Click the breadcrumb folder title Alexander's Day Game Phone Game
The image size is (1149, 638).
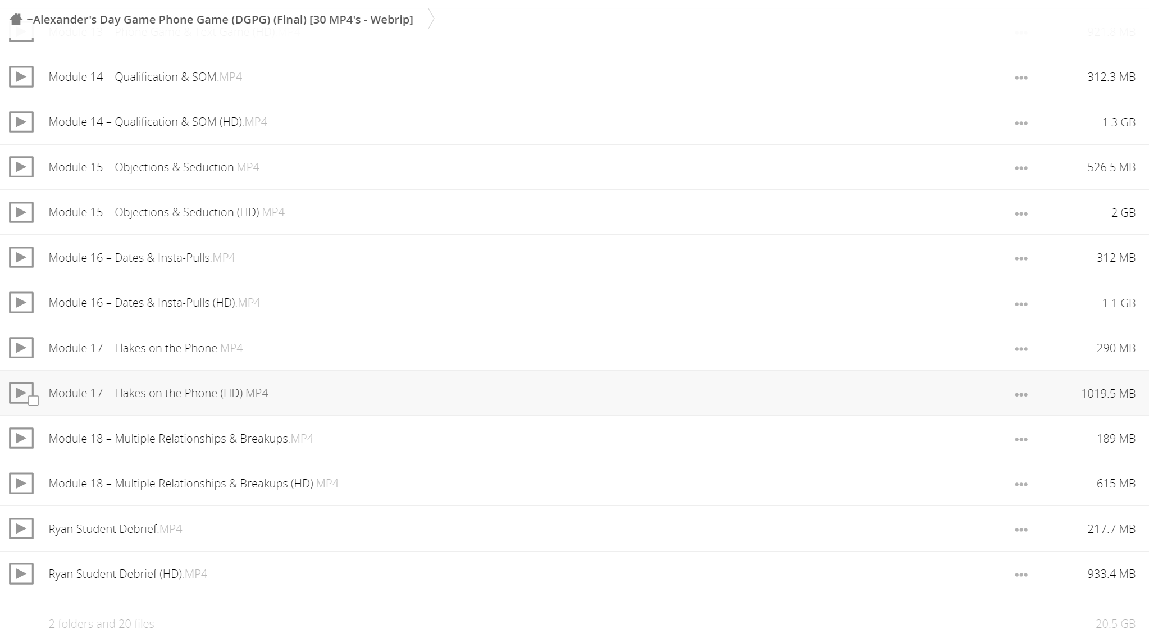(220, 20)
